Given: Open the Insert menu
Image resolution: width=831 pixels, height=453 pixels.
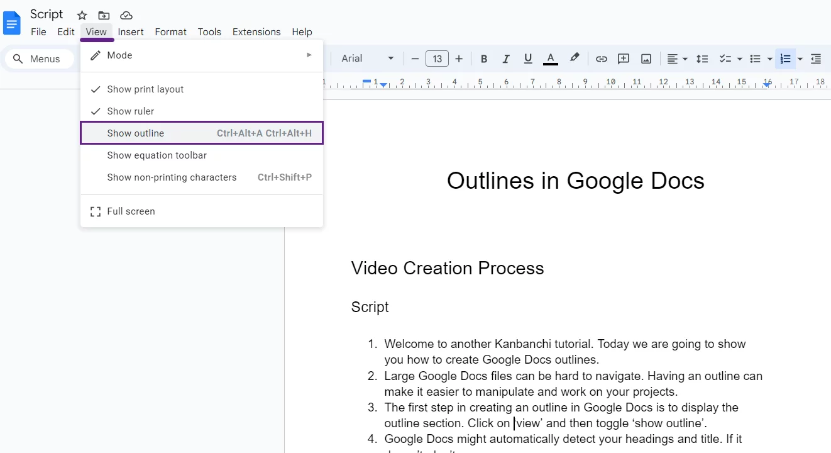Looking at the screenshot, I should pos(131,31).
